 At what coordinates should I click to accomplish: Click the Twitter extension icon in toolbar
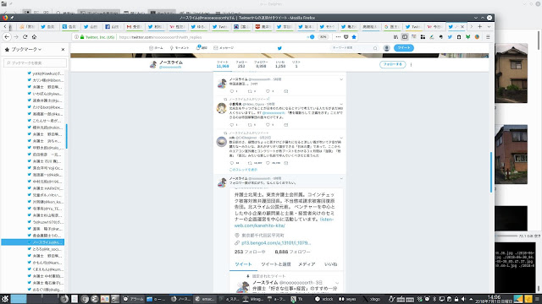(450, 37)
